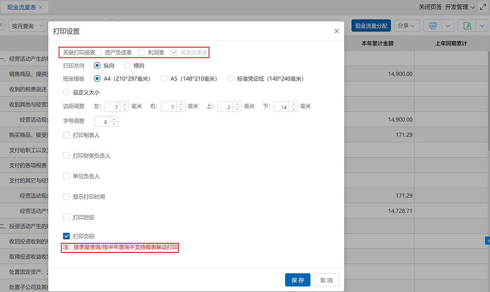The image size is (490, 292).
Task: Select 横向 print orientation
Action: (127, 66)
